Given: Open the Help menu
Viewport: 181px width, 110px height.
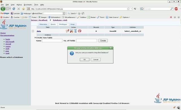Looking at the screenshot, I should tap(42, 5).
